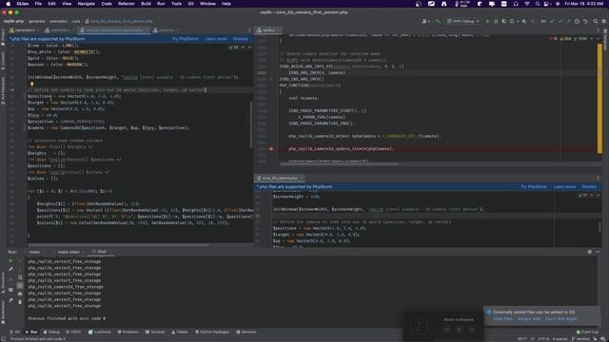Click 'examples' breadcrumb in navigation bar
This screenshot has height=342, width=609.
58,21
